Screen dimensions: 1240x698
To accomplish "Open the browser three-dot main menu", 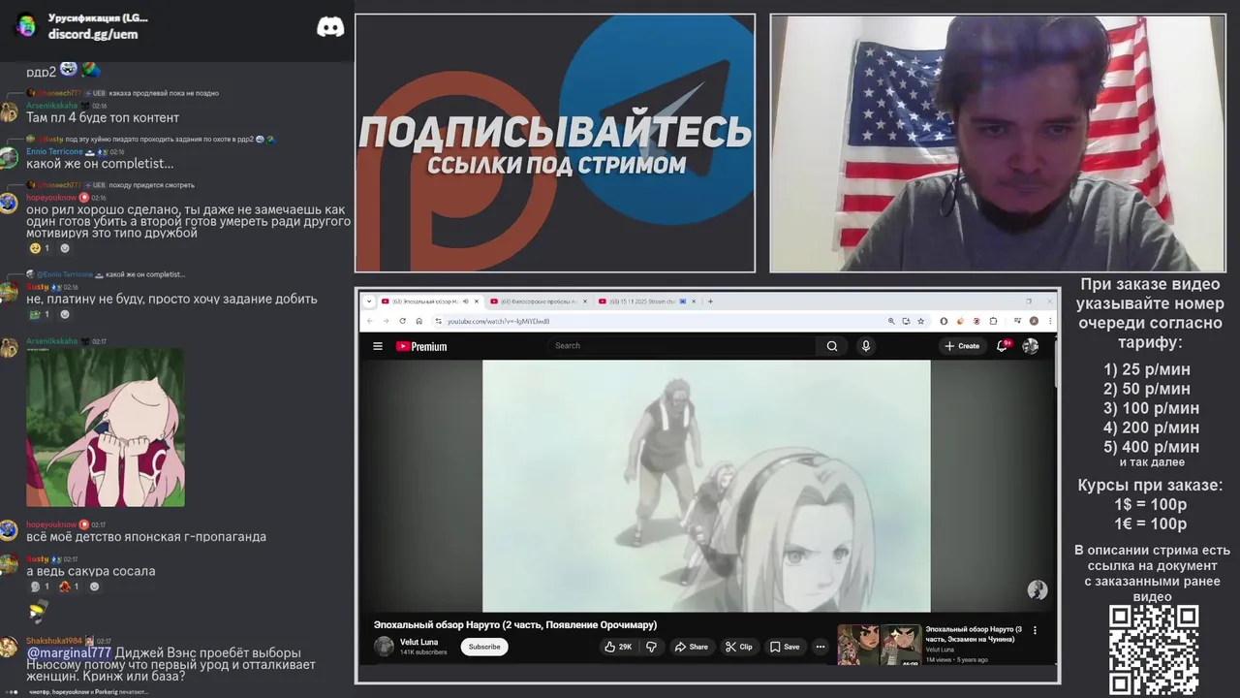I will pos(1050,321).
